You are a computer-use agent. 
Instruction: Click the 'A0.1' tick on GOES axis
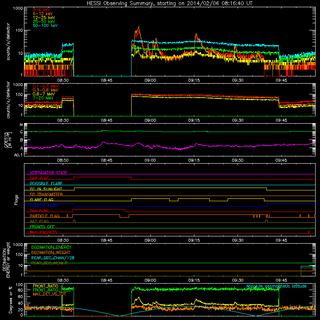point(18,155)
